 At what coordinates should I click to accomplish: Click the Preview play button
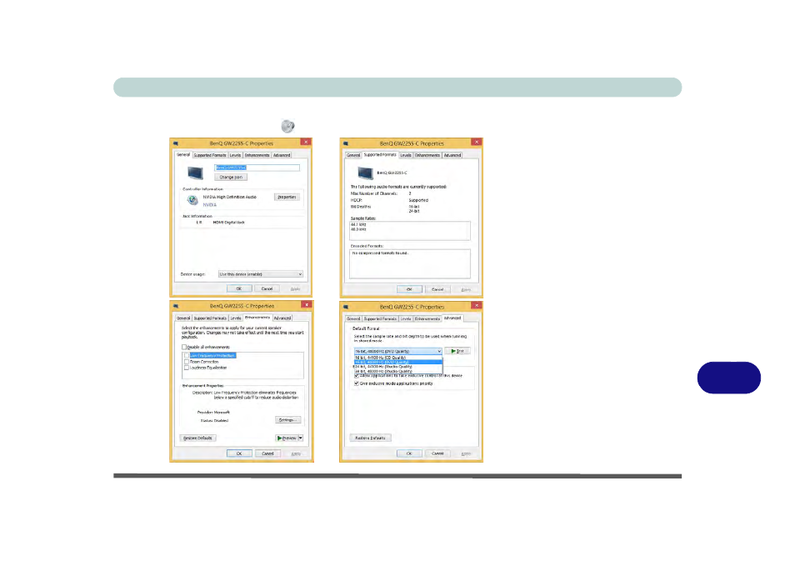pos(287,438)
